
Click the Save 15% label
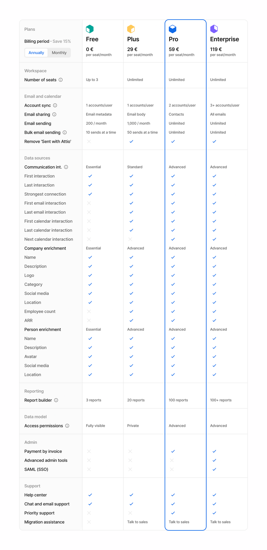62,41
